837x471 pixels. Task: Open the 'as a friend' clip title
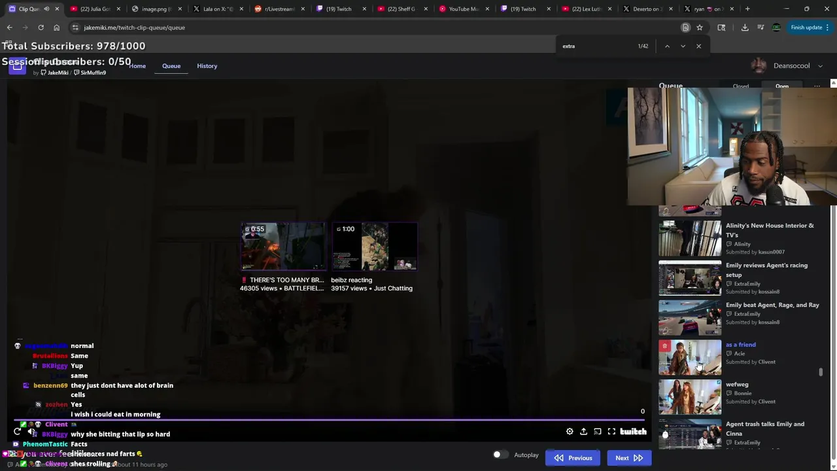740,345
